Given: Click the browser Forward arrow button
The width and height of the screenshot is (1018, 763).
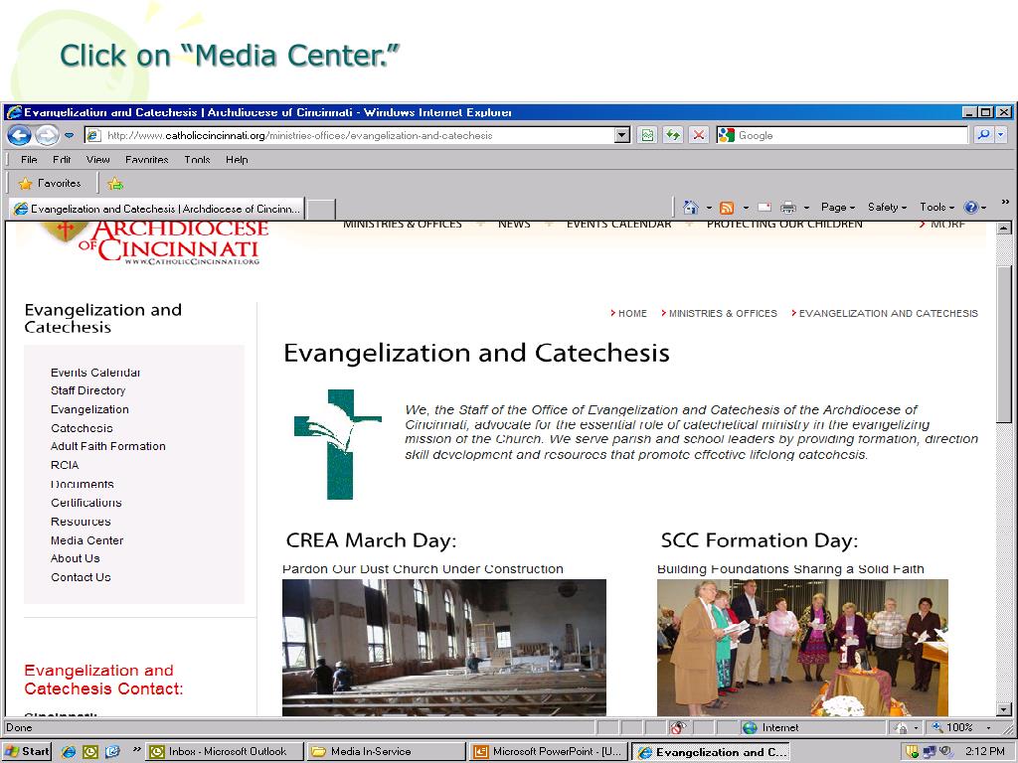Looking at the screenshot, I should click(x=47, y=135).
